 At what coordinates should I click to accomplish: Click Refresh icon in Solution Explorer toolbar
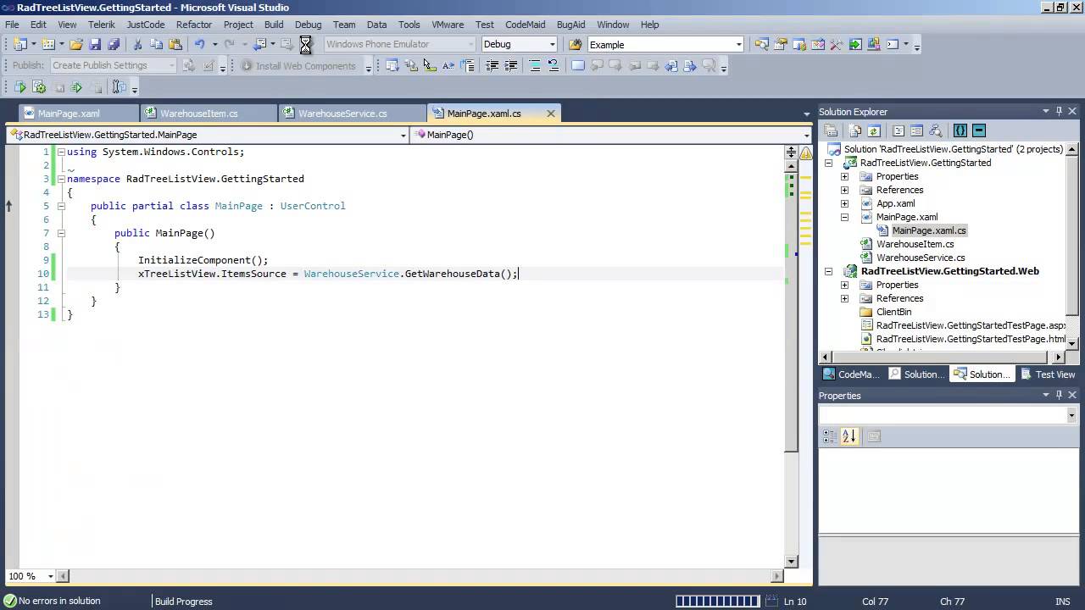pyautogui.click(x=874, y=130)
